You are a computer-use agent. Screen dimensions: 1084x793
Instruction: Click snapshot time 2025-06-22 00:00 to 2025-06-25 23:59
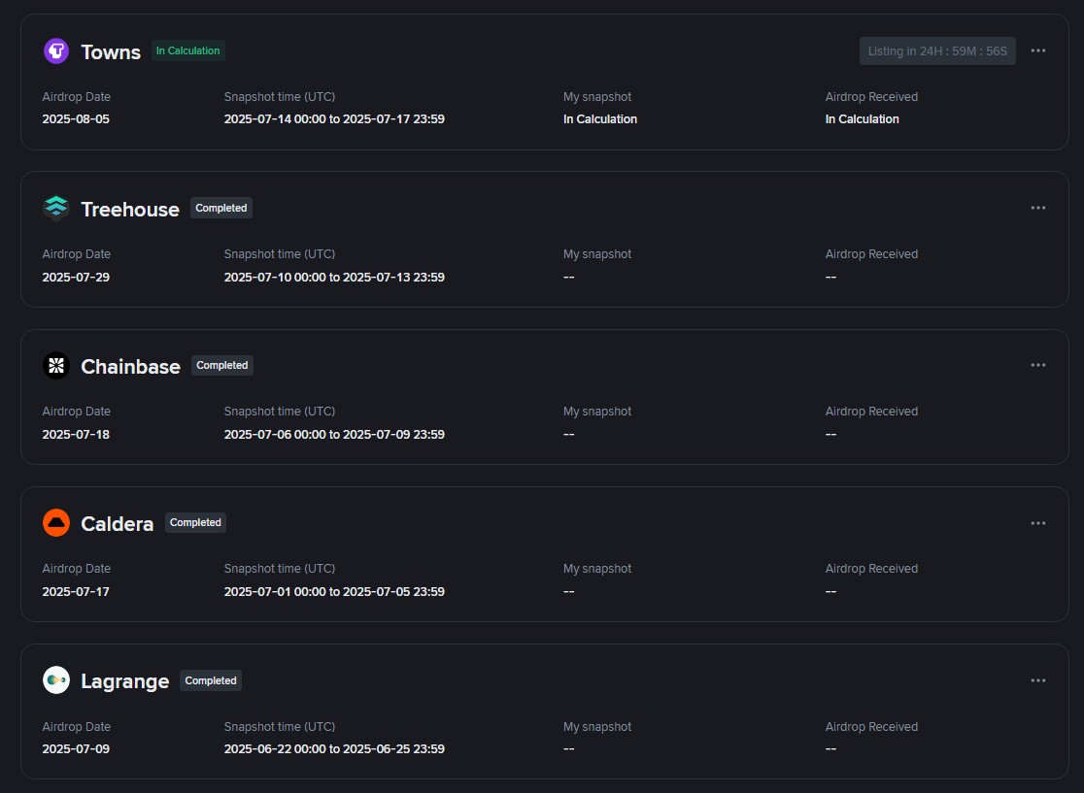(x=334, y=748)
